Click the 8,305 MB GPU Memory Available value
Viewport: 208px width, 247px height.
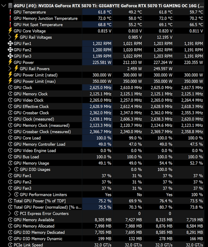click(x=103, y=220)
